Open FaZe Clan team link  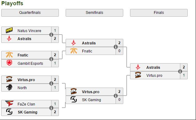(x=26, y=104)
